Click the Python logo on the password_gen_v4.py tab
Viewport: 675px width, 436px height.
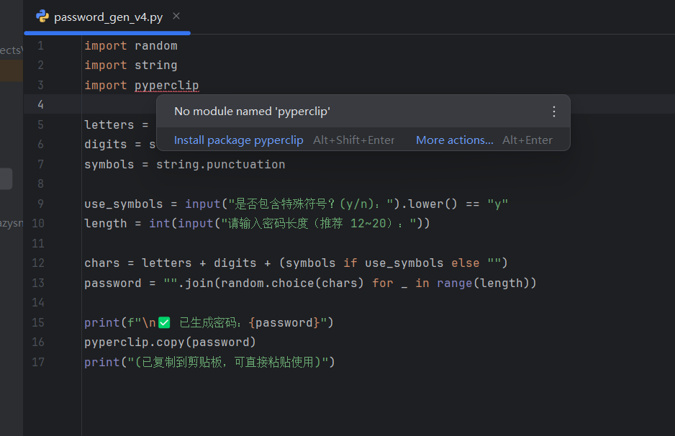42,17
